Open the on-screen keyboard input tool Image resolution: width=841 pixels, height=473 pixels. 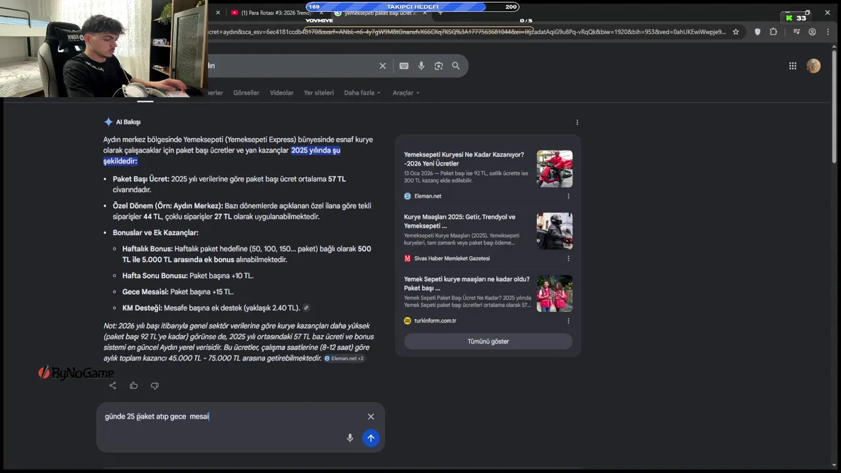[404, 66]
